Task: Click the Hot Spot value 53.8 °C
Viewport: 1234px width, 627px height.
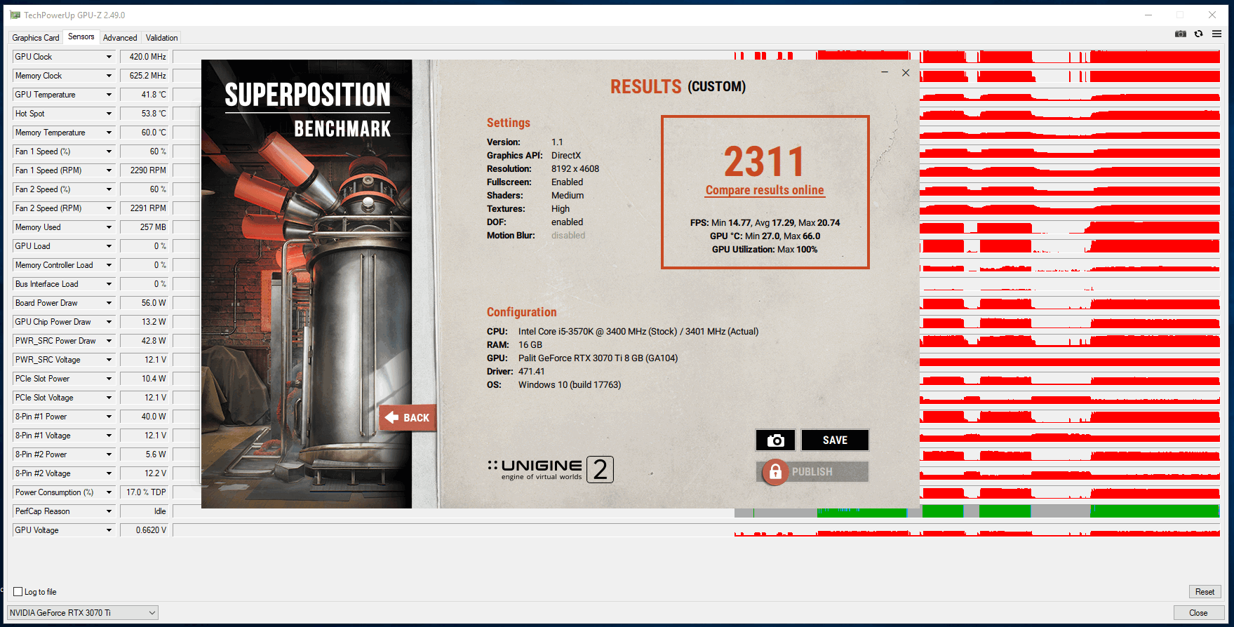Action: (145, 114)
